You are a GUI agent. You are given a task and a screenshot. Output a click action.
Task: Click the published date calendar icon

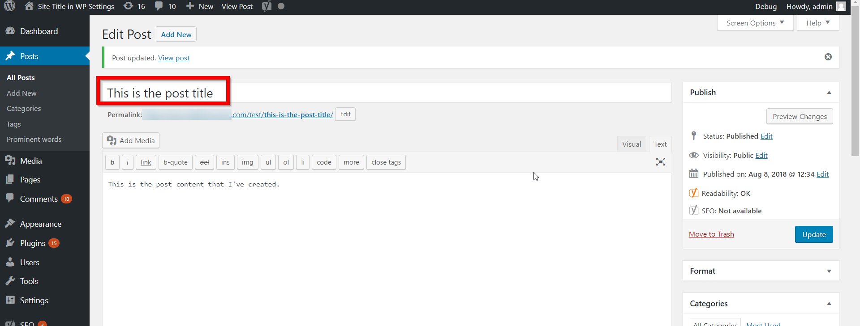694,174
